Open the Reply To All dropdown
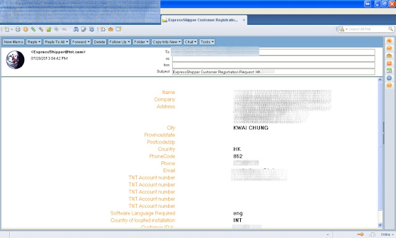The height and width of the screenshot is (238, 396). click(x=56, y=42)
